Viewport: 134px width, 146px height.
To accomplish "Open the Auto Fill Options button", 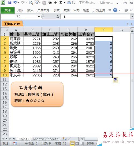I will point(116,80).
